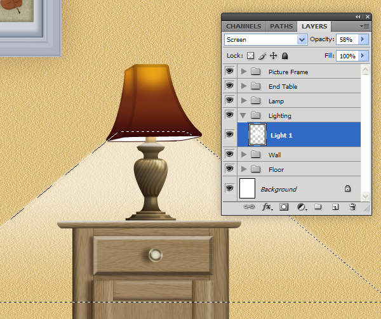Switch to the Paths tab

[281, 27]
